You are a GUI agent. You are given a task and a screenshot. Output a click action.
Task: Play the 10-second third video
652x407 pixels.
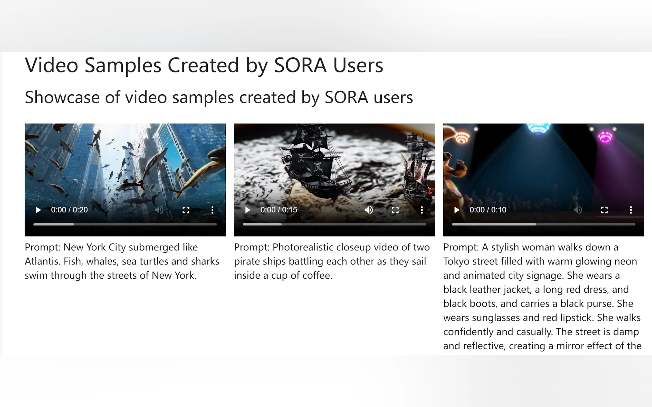click(x=457, y=210)
